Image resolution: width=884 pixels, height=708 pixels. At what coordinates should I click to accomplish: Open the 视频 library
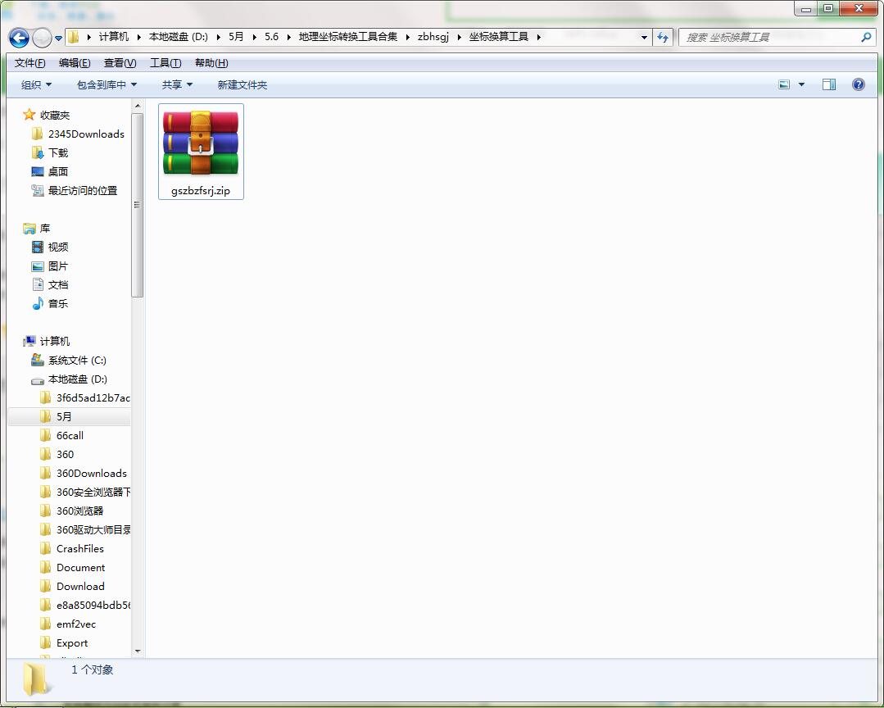50,247
